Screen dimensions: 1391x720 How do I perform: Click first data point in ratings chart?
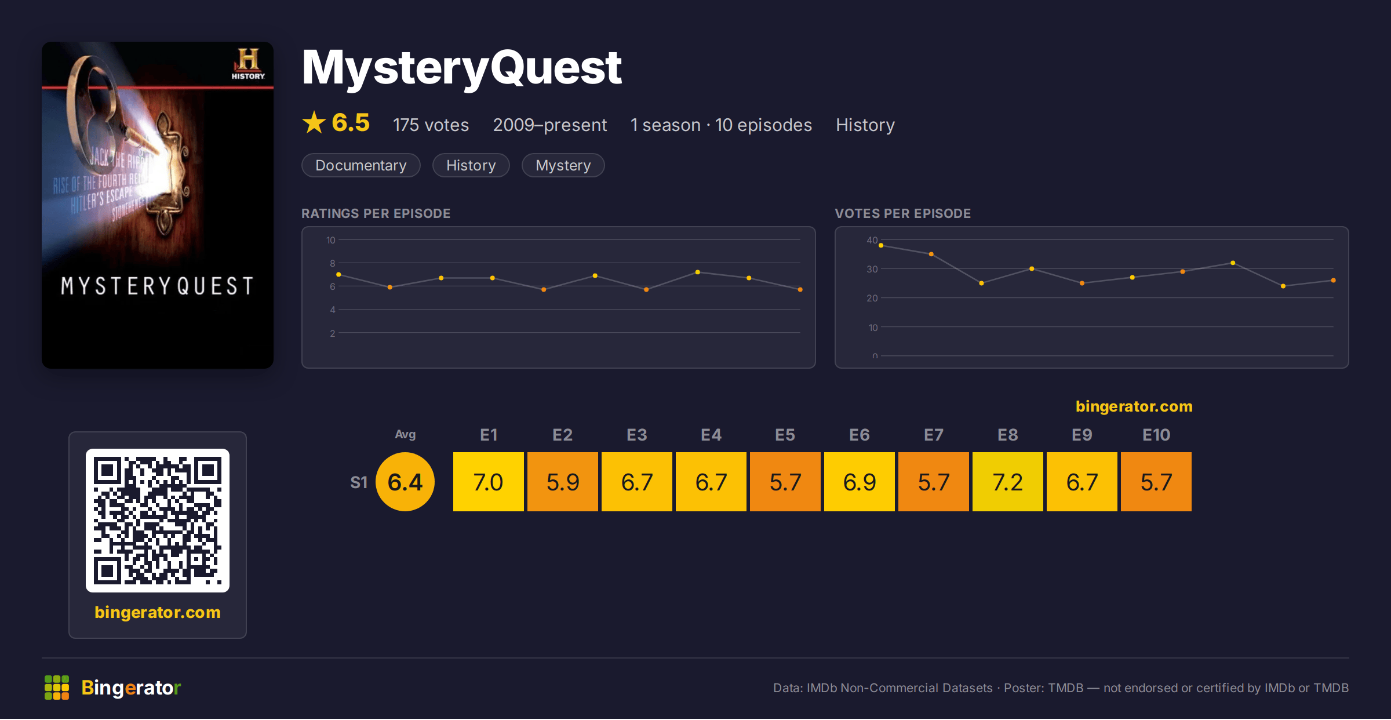[x=338, y=275]
